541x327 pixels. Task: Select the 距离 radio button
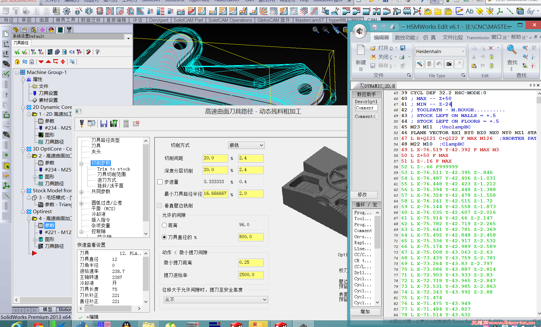(164, 225)
